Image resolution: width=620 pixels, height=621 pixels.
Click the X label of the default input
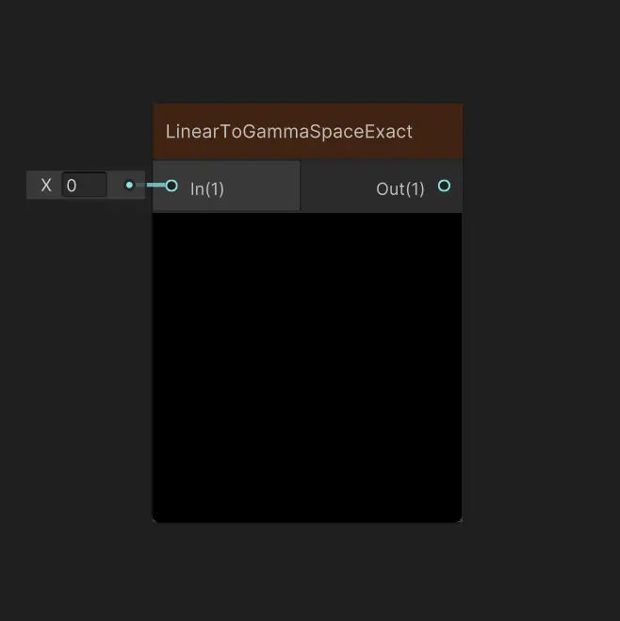pos(46,185)
